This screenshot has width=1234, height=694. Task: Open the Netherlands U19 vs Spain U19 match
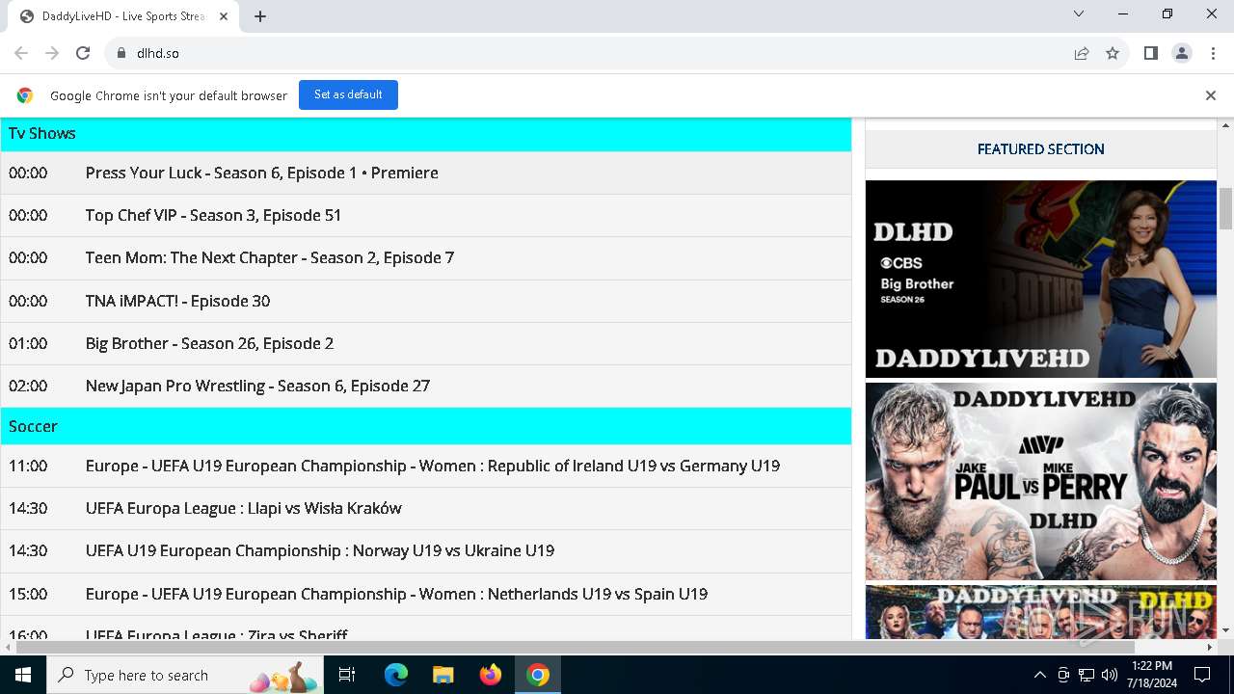pos(396,594)
